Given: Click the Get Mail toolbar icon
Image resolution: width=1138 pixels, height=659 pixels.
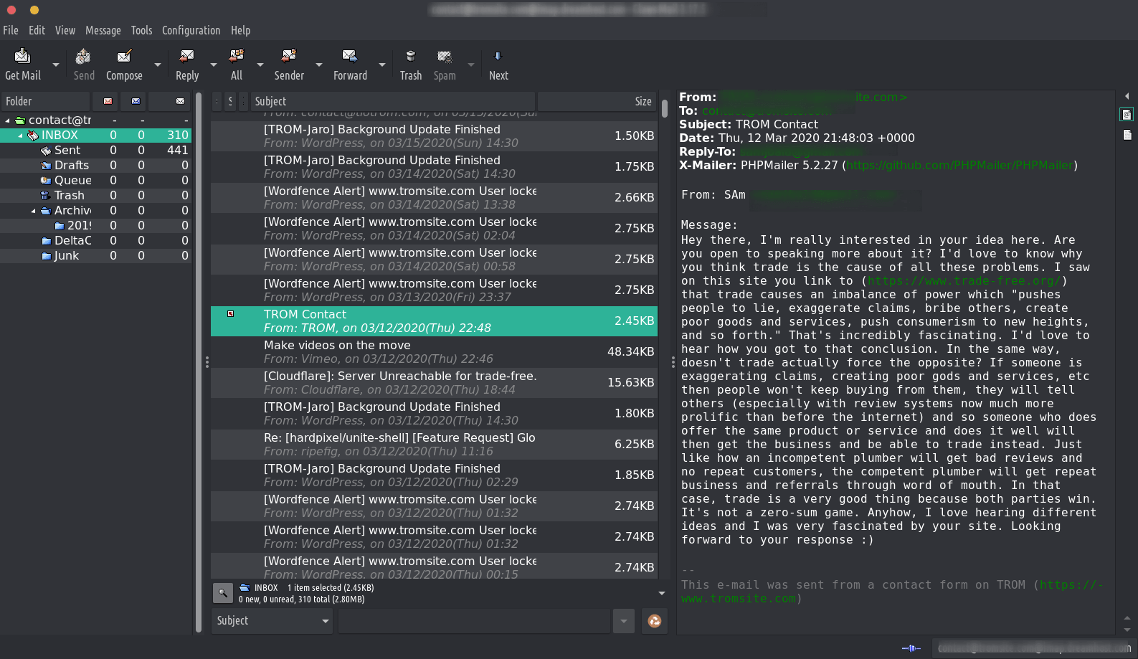Looking at the screenshot, I should tap(23, 56).
